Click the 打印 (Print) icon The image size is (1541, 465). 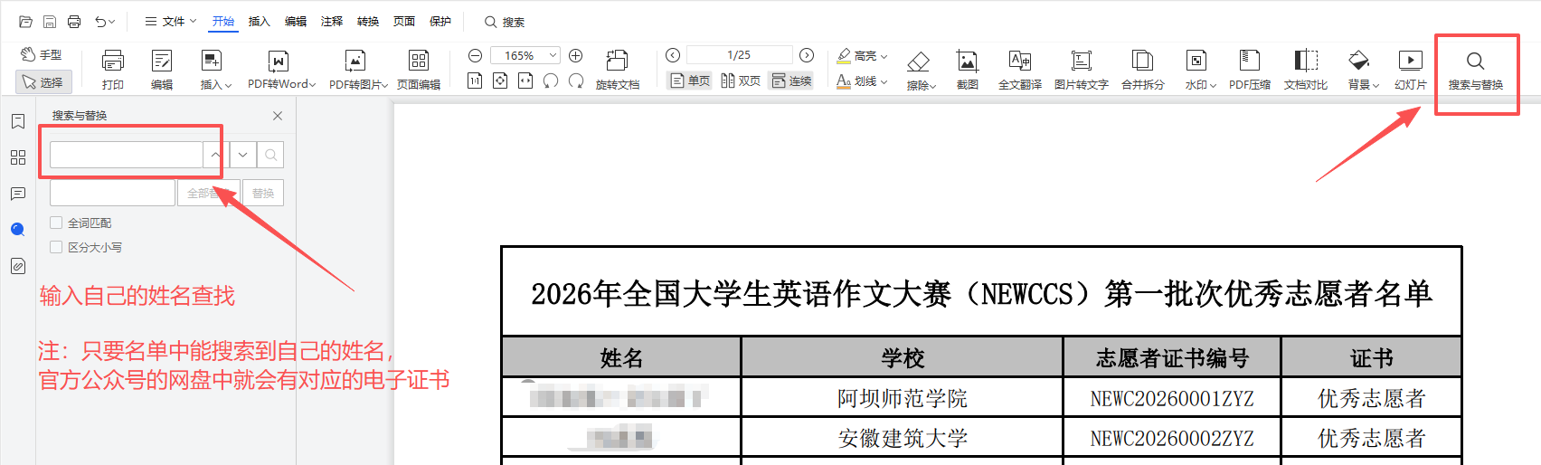click(113, 70)
